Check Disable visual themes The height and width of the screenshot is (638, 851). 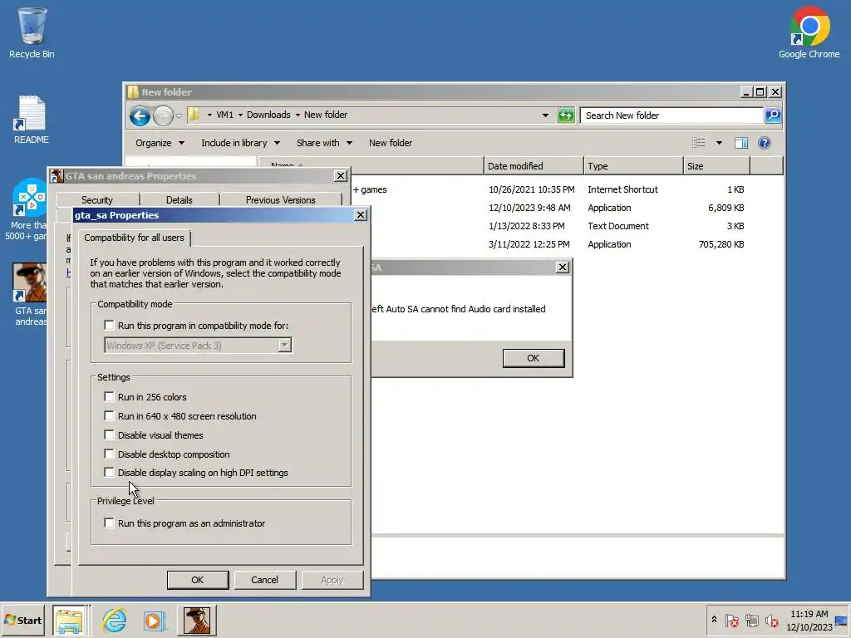click(x=109, y=435)
